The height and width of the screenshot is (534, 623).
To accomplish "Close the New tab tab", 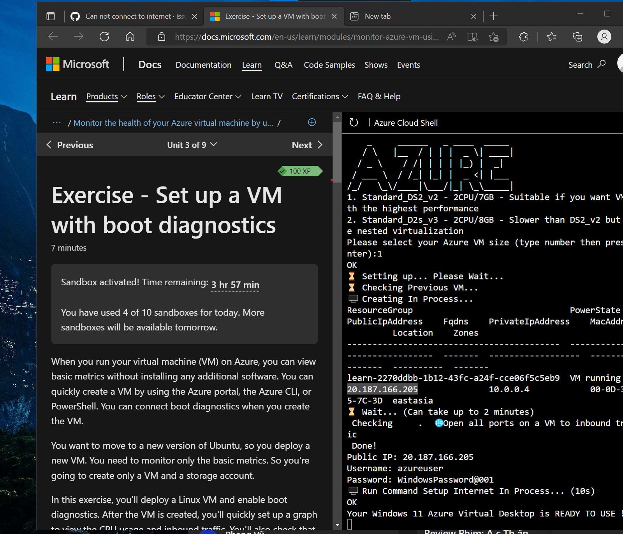I will coord(473,16).
